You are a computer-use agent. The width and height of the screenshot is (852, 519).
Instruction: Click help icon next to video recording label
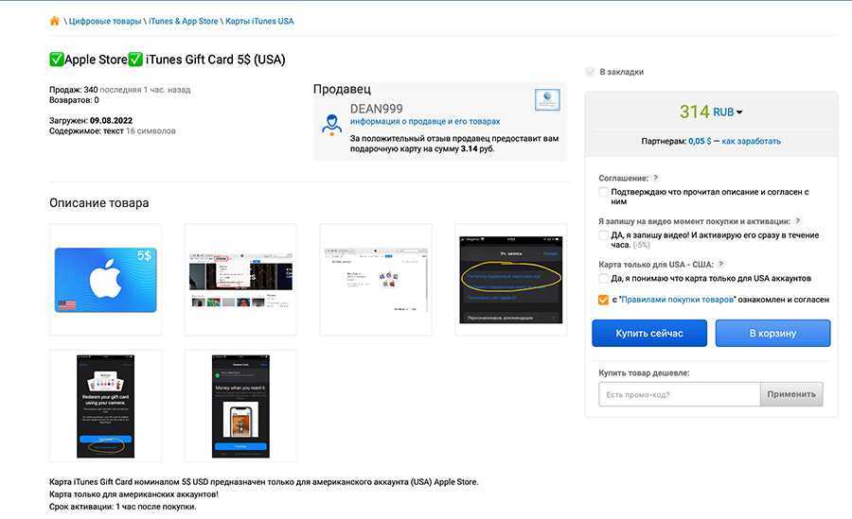point(798,221)
